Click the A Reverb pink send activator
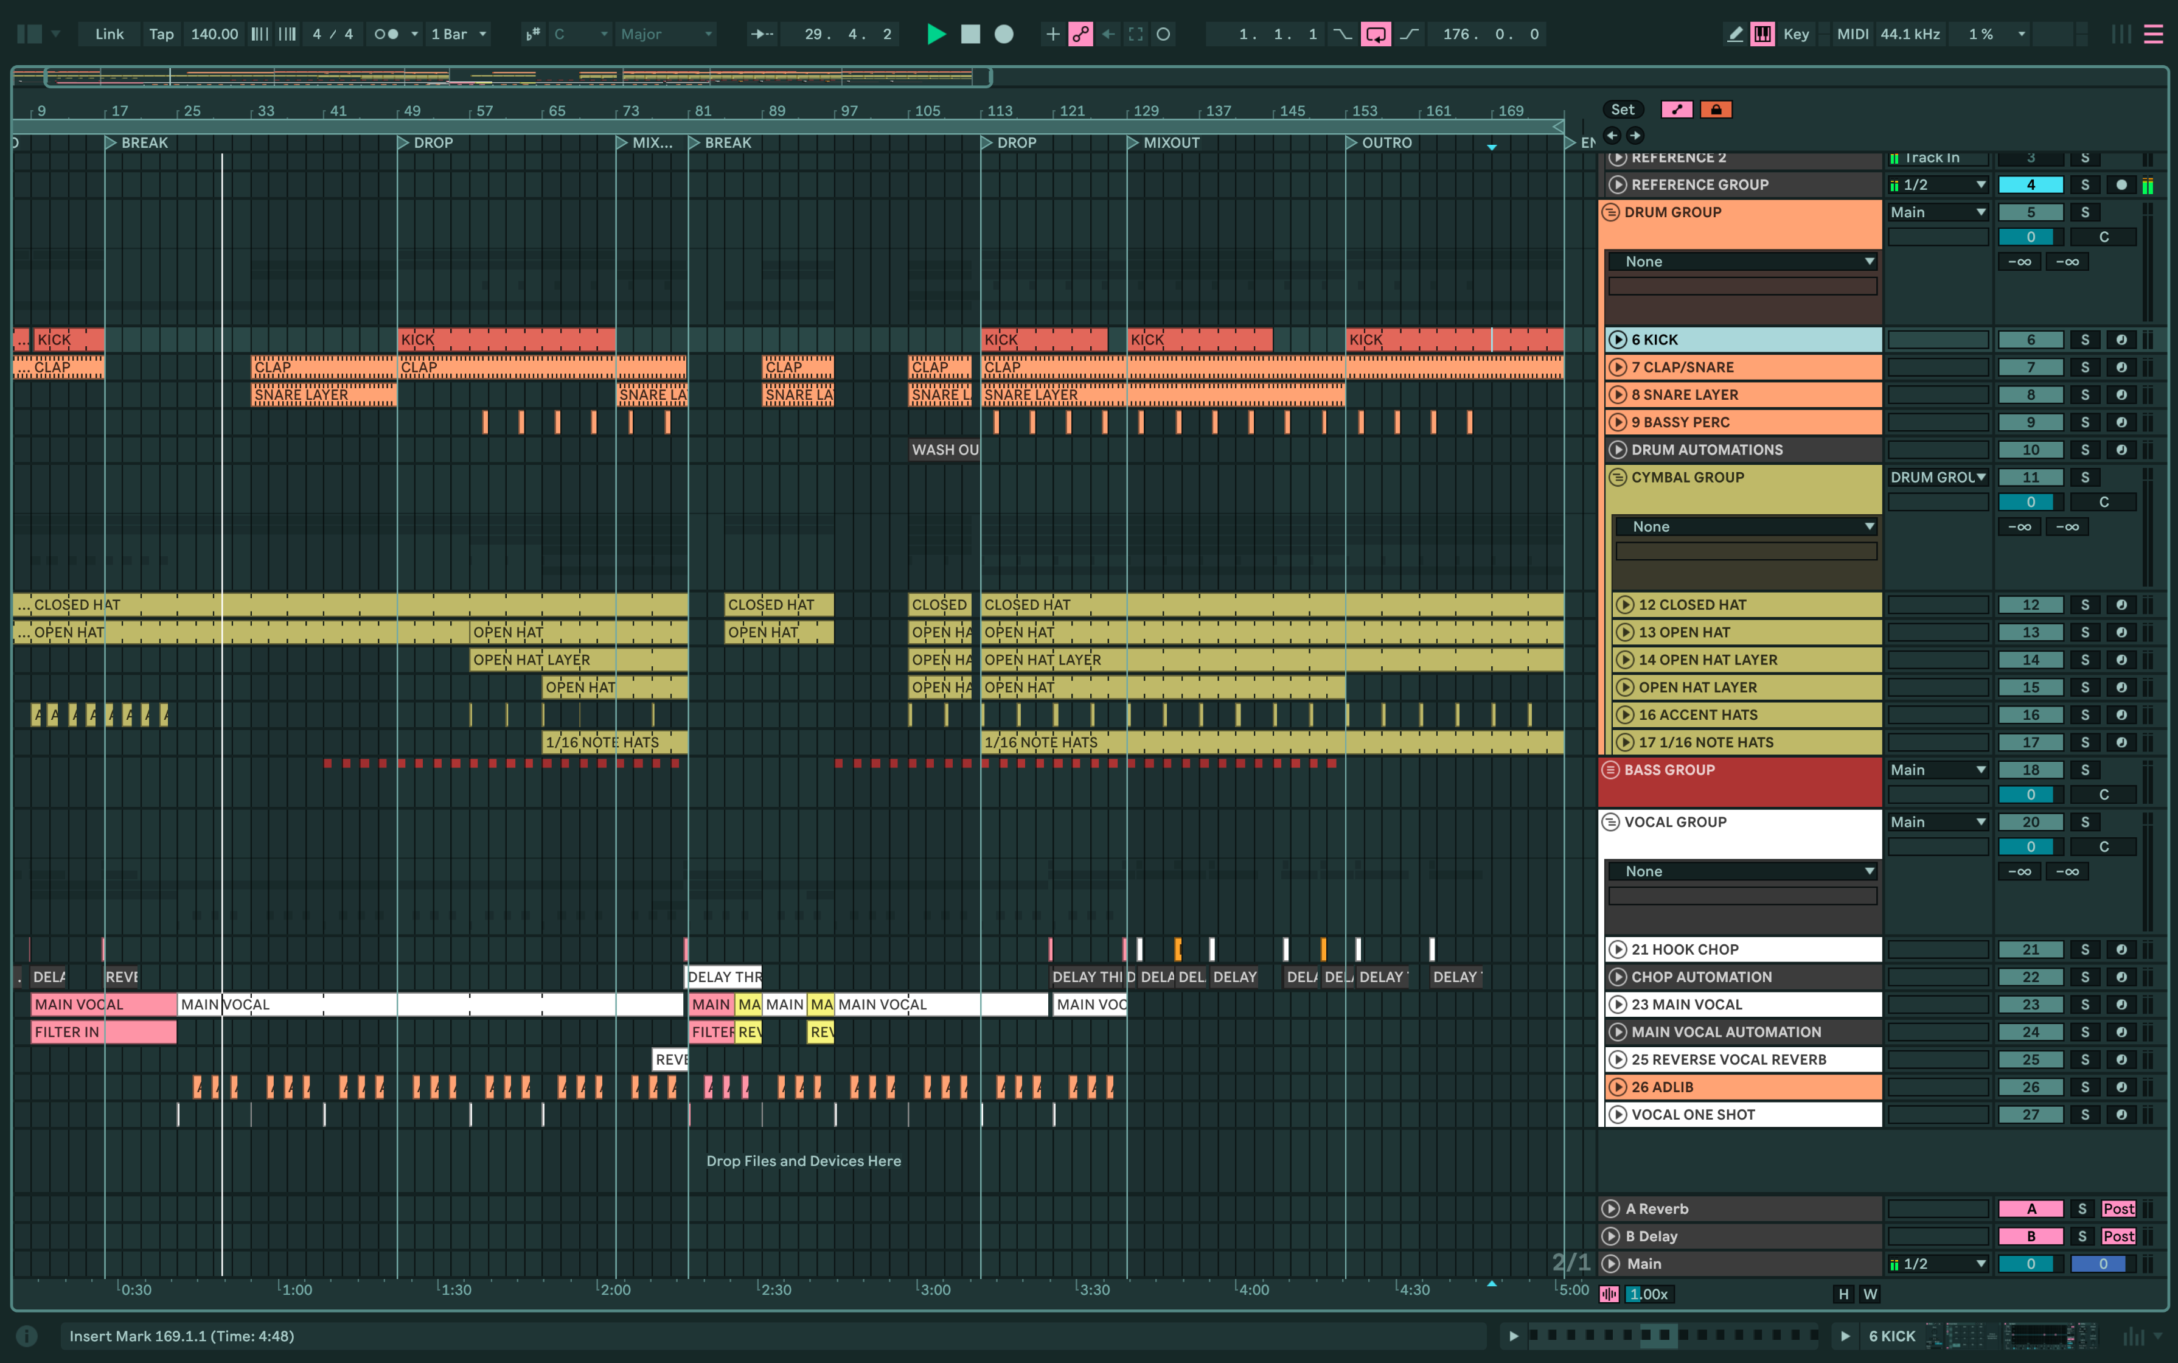 [x=2030, y=1210]
